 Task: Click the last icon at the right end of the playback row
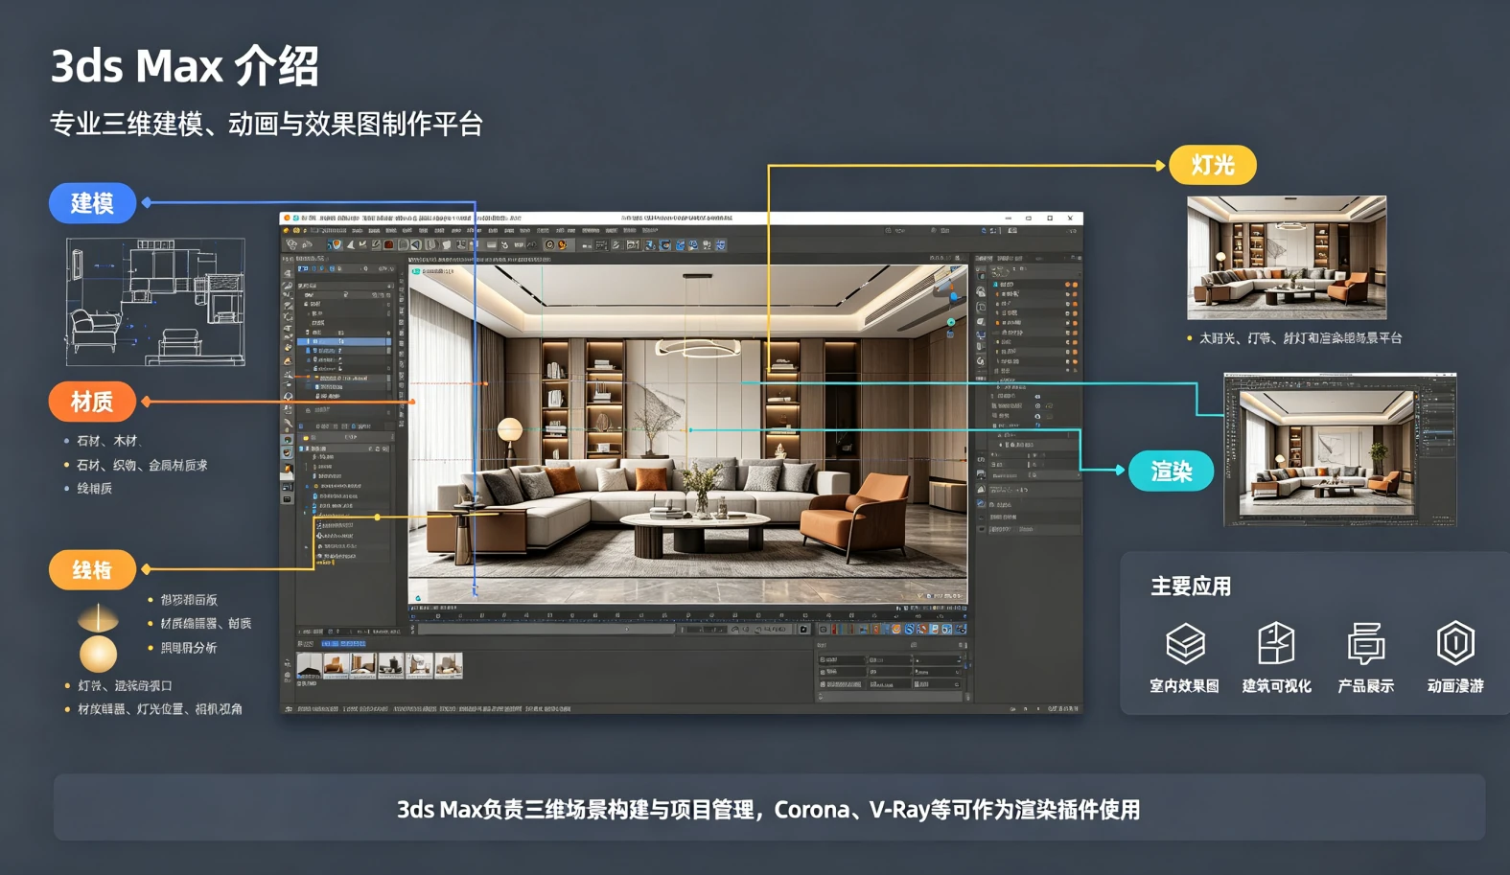click(960, 630)
